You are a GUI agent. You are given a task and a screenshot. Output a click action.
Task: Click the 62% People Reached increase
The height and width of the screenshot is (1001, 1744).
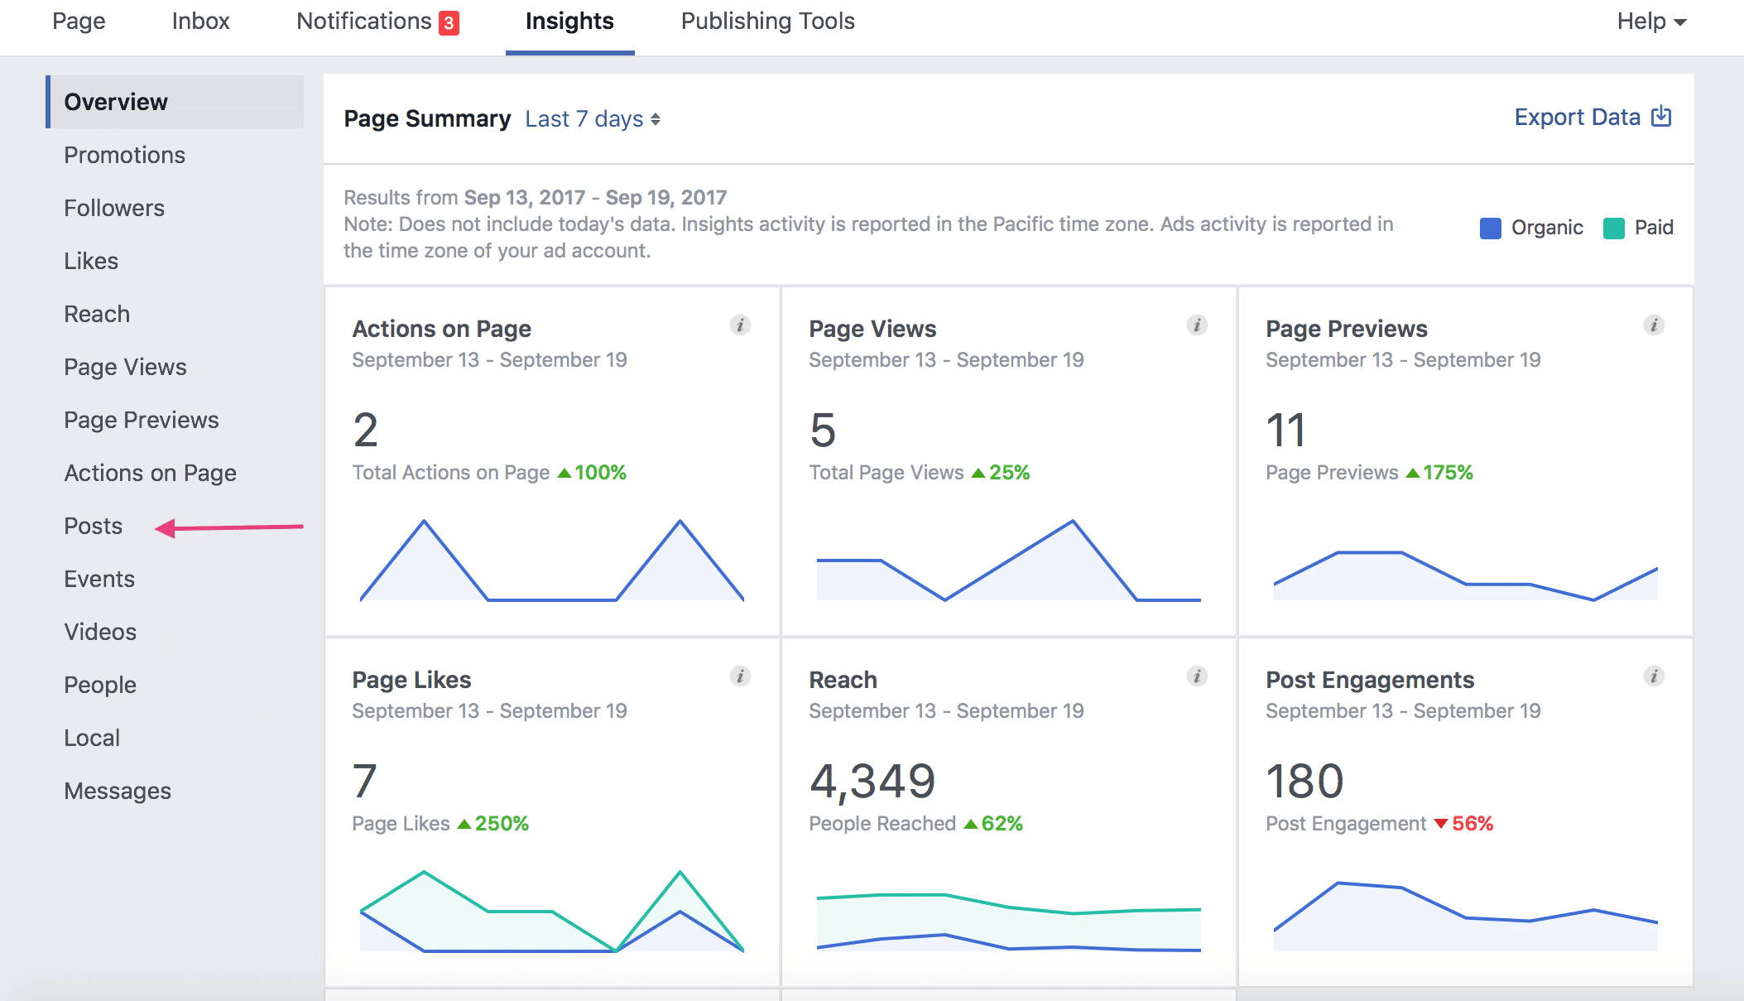point(994,824)
